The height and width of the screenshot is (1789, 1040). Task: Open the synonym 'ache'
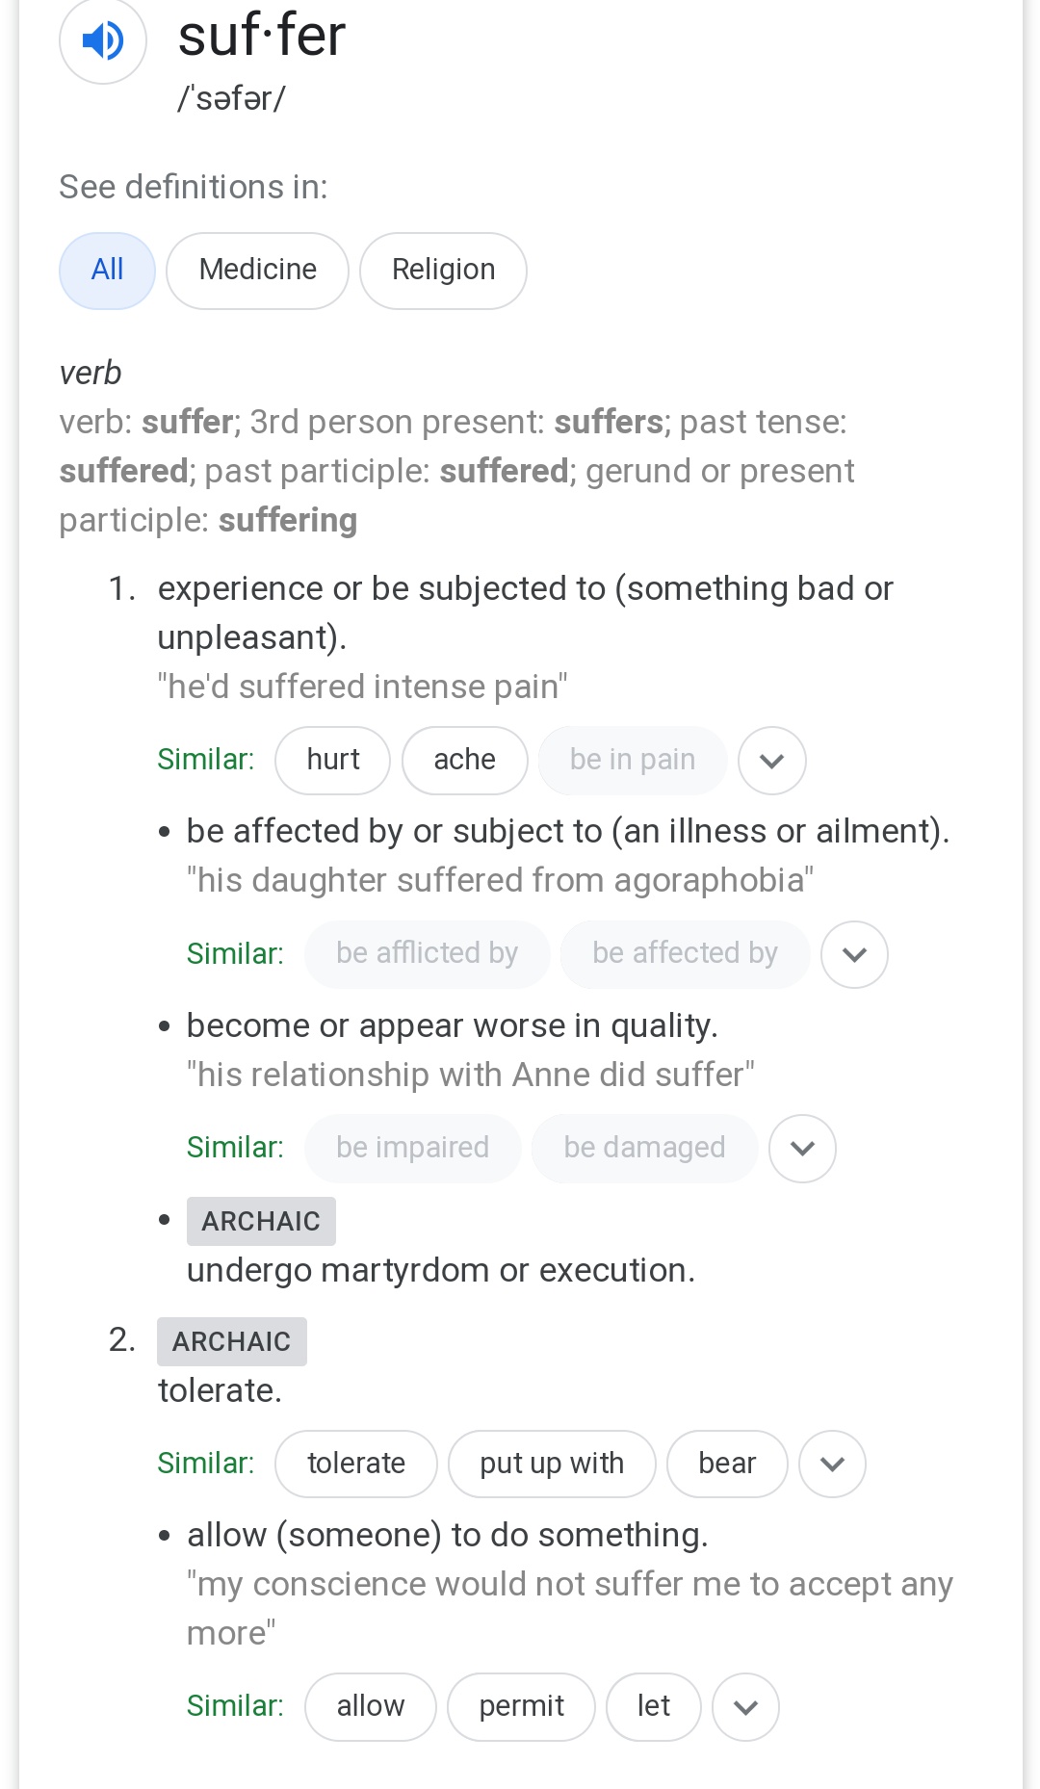pyautogui.click(x=464, y=761)
